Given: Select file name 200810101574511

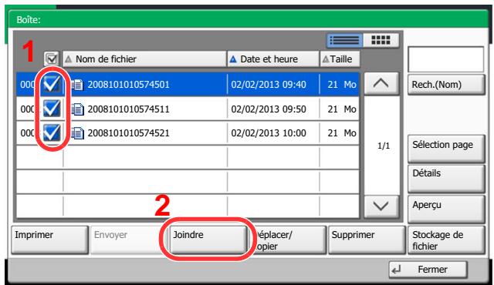Looking at the screenshot, I should pyautogui.click(x=129, y=109).
